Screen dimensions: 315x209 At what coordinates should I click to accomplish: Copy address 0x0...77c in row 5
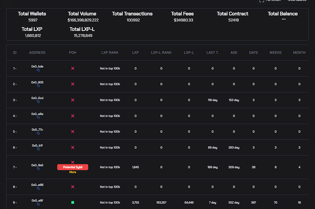[37, 134]
